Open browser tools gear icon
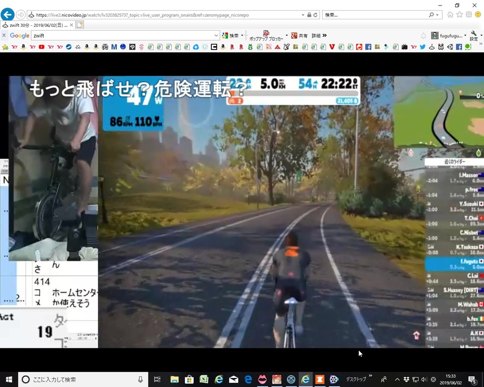This screenshot has width=484, height=387. pyautogui.click(x=469, y=15)
